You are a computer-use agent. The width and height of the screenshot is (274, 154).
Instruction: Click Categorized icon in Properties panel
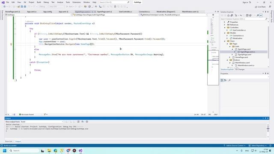[x=222, y=80]
